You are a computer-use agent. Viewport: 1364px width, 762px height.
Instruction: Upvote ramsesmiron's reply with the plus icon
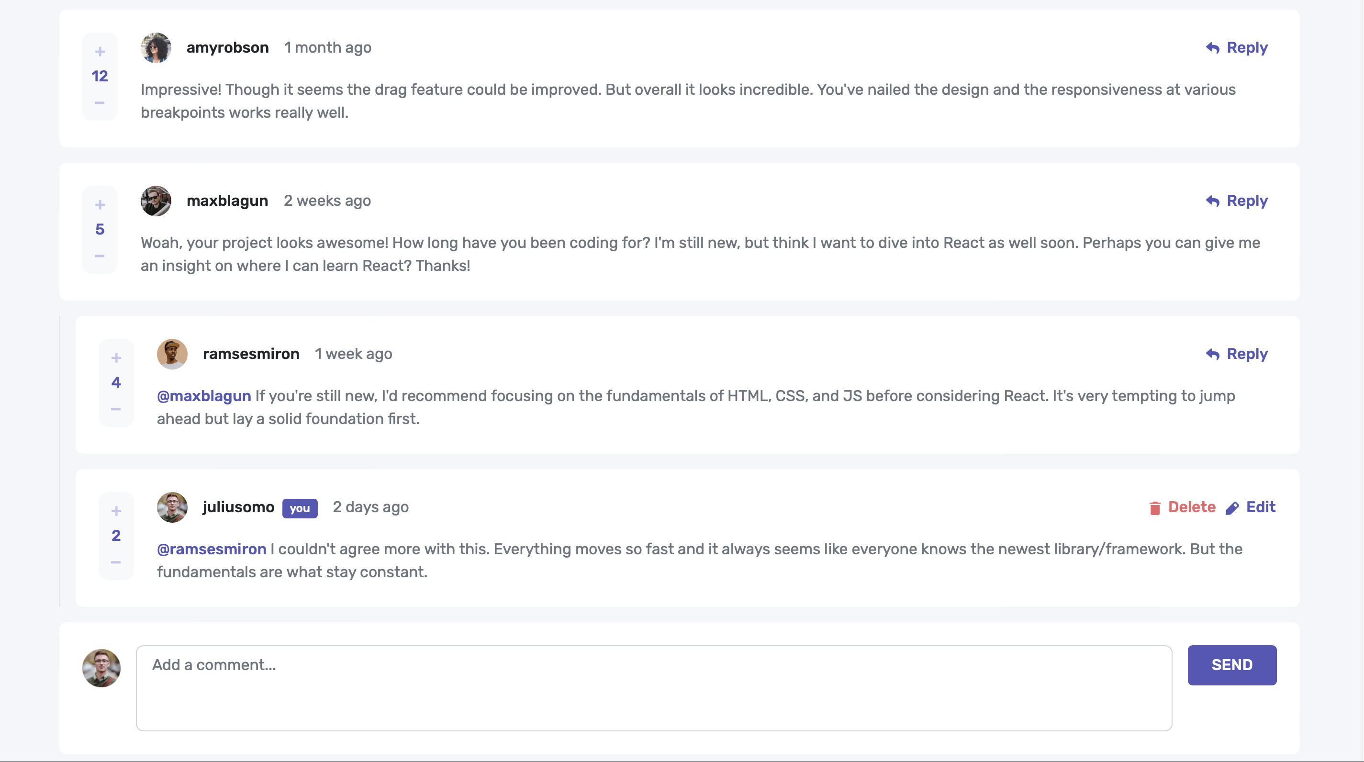116,358
